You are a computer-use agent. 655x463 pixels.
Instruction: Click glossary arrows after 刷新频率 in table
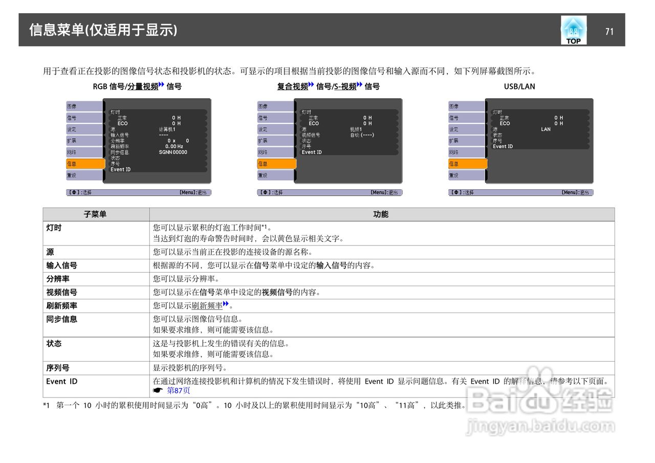point(226,304)
